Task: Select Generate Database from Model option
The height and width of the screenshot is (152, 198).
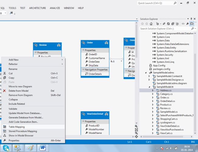Action: pyautogui.click(x=33, y=117)
